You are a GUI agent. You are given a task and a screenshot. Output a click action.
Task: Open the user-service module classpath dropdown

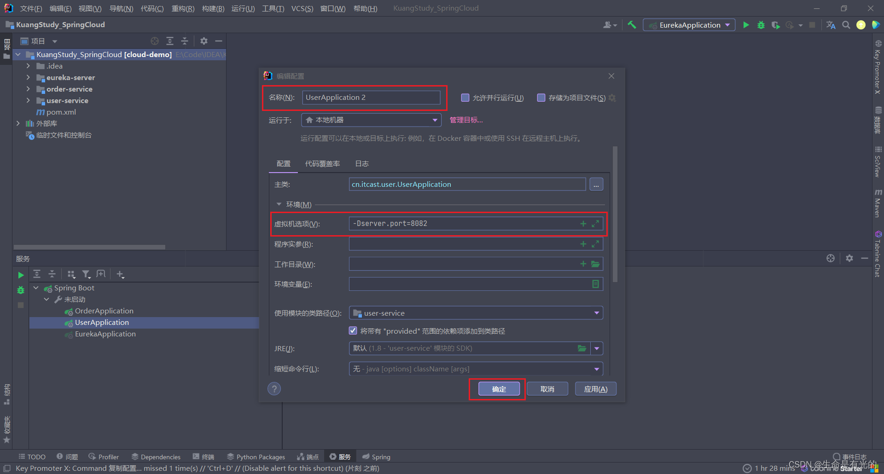476,313
